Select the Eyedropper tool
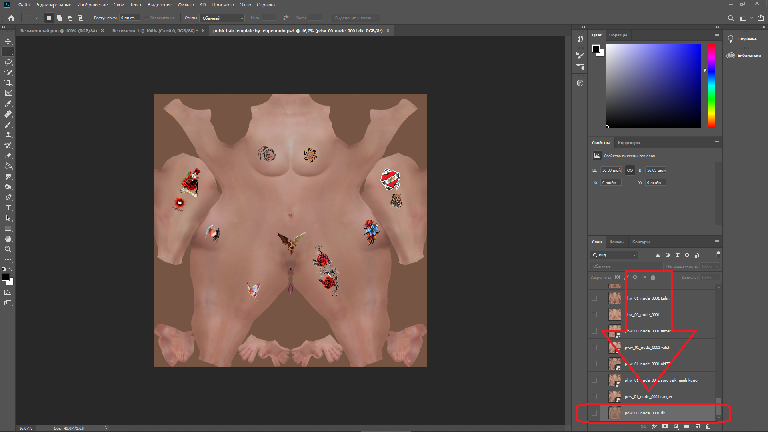The height and width of the screenshot is (432, 768). [x=8, y=104]
